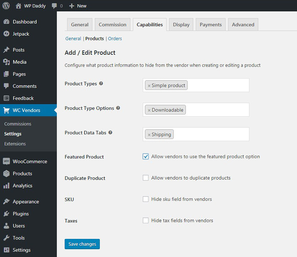Click the Comments speech bubble sidebar icon
The image size is (297, 257).
(x=6, y=86)
